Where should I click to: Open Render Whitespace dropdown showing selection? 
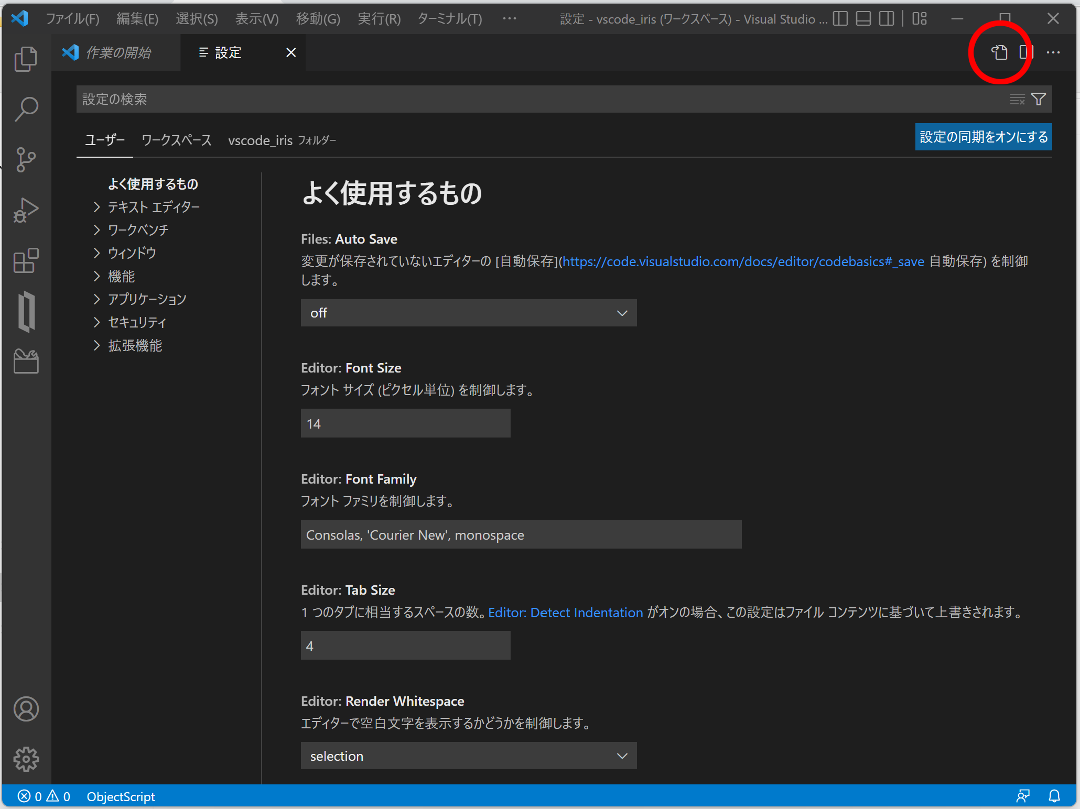(x=468, y=756)
